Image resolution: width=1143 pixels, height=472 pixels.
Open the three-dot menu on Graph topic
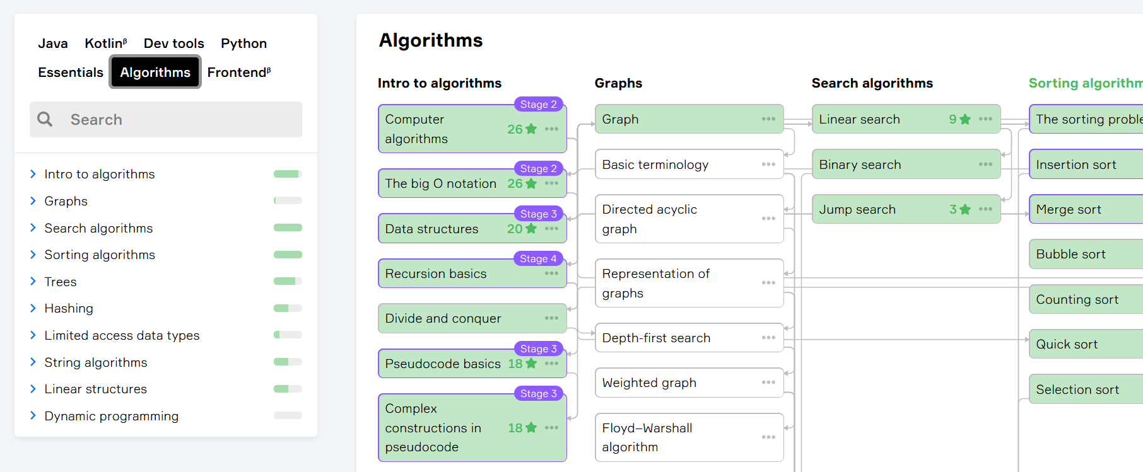point(768,119)
